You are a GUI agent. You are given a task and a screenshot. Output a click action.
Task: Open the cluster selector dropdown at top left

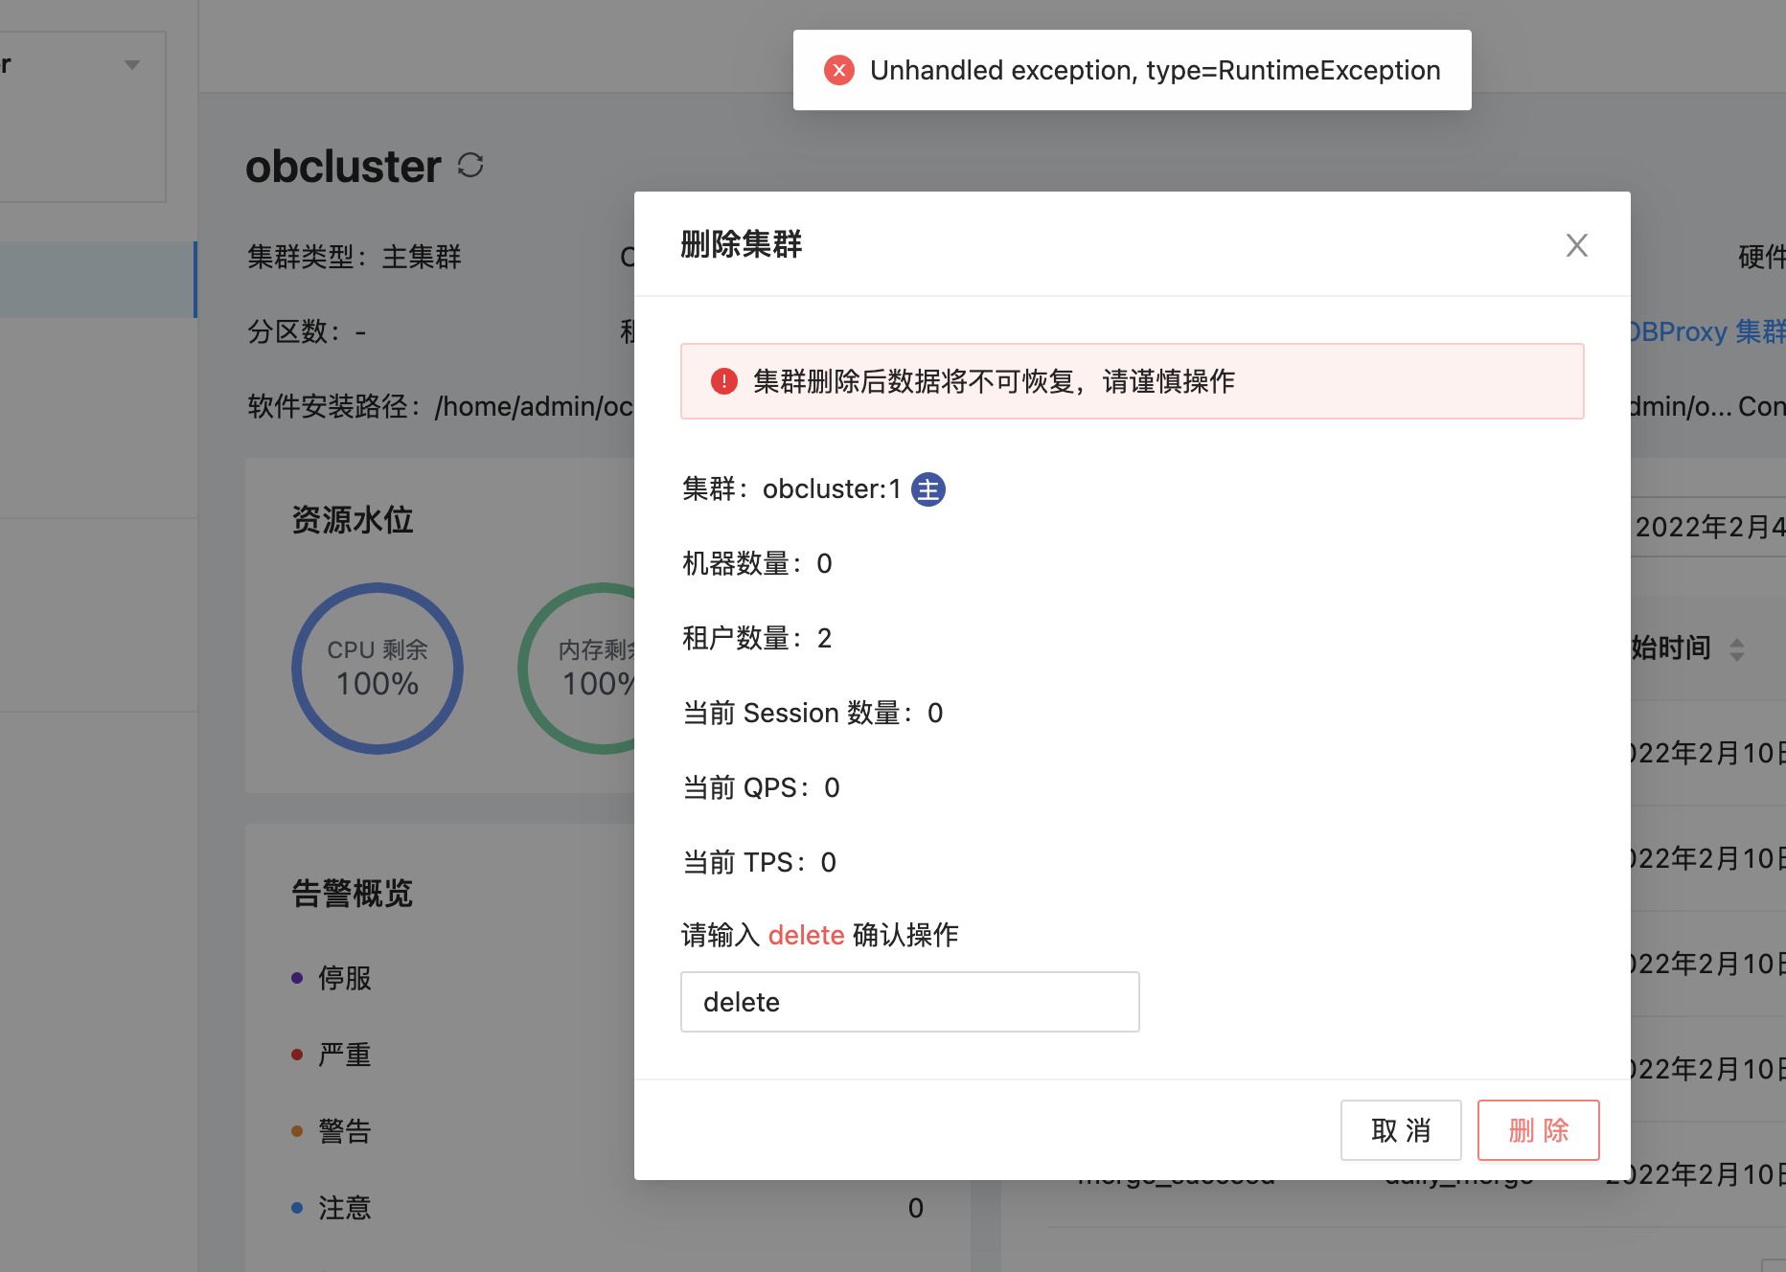click(x=131, y=64)
